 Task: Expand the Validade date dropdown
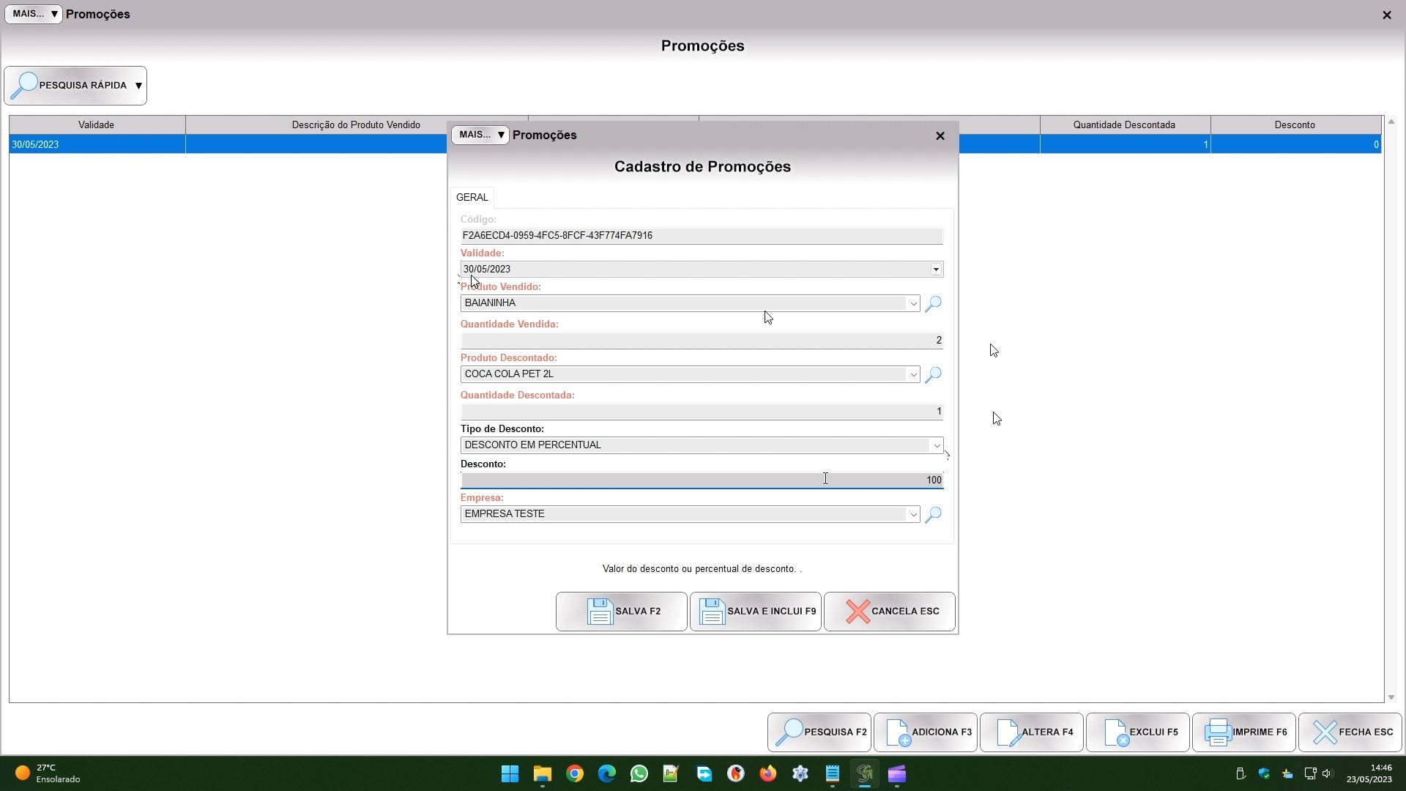[x=936, y=270]
